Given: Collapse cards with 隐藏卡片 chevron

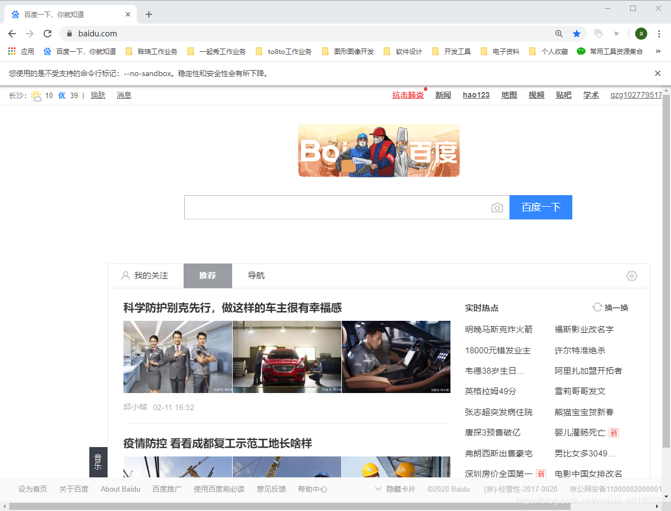Looking at the screenshot, I should tap(395, 489).
